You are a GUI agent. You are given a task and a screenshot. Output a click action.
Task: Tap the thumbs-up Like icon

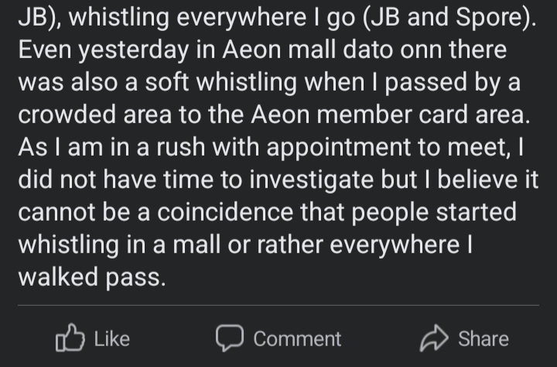pos(70,338)
